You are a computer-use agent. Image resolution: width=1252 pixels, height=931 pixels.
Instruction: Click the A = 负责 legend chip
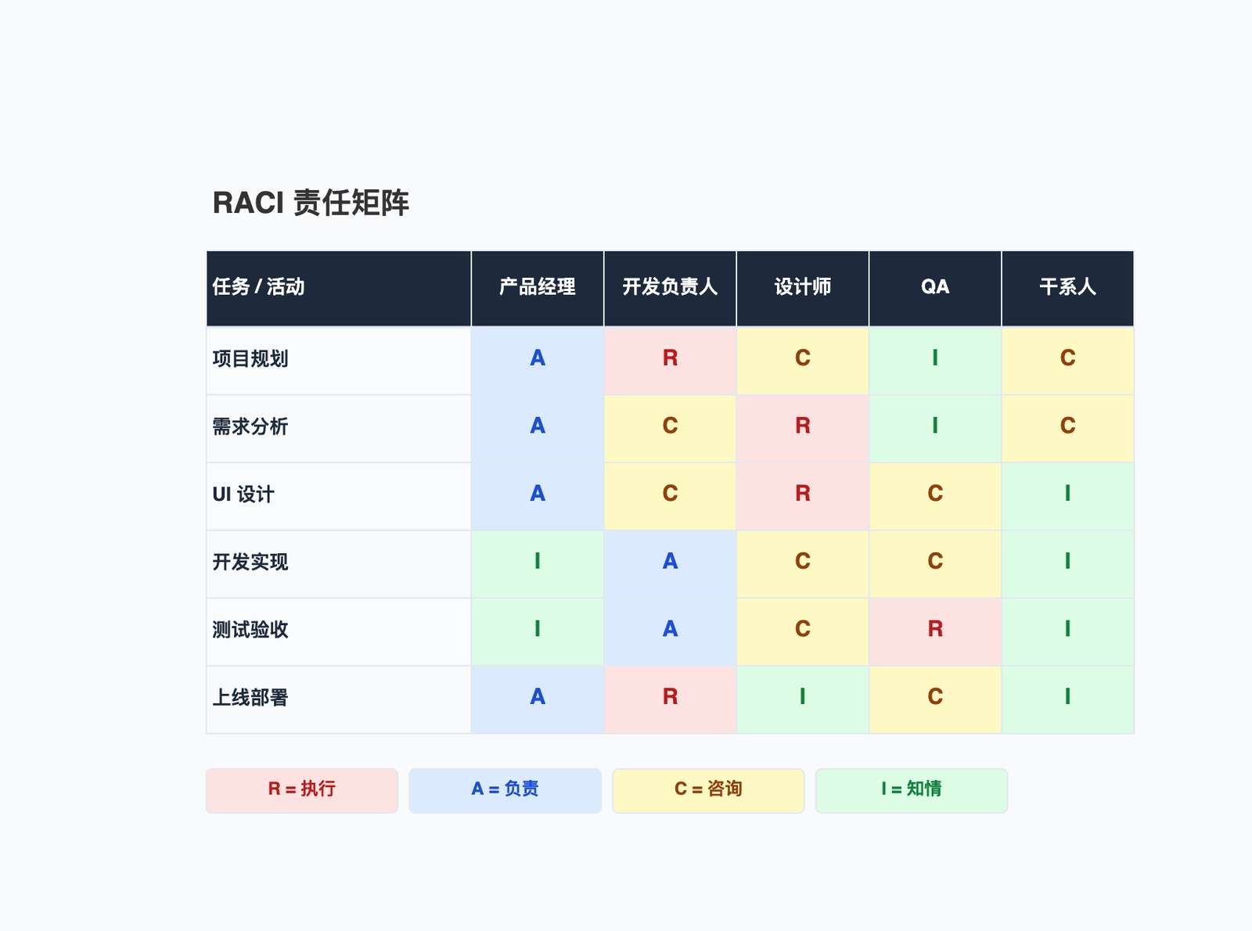(505, 790)
